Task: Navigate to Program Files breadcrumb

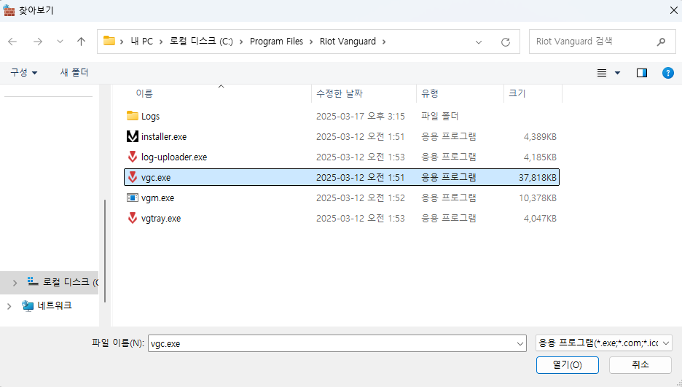Action: [276, 42]
